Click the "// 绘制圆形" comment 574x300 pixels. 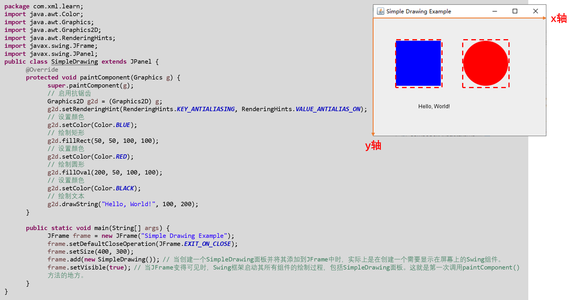point(66,164)
